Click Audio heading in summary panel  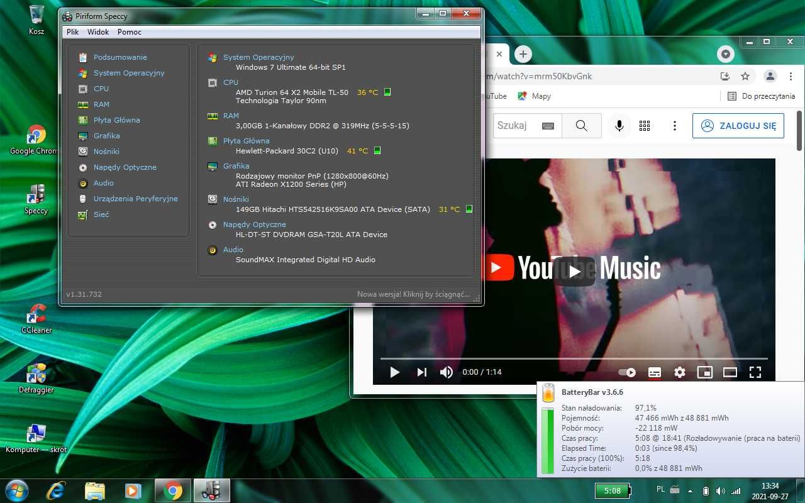(x=233, y=250)
